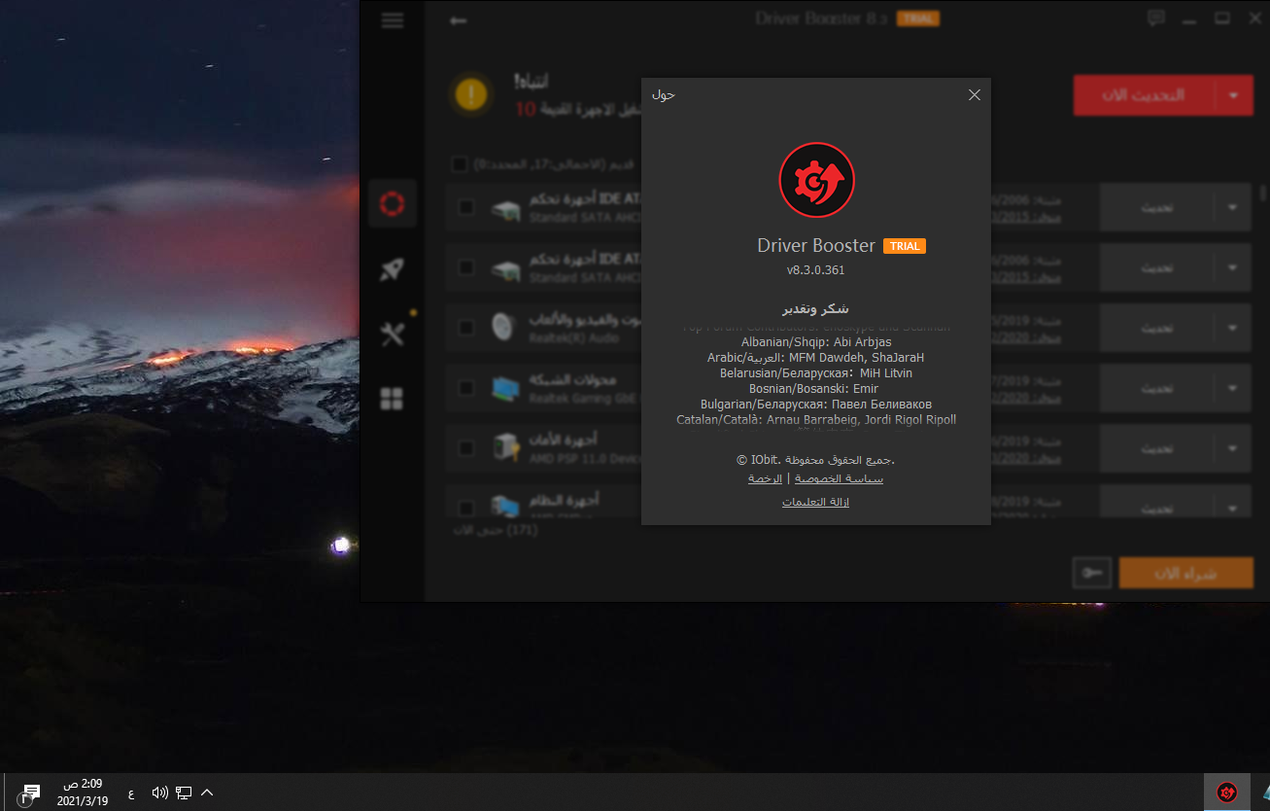Open the rocket Boost sidebar icon
This screenshot has width=1270, height=811.
[x=393, y=269]
